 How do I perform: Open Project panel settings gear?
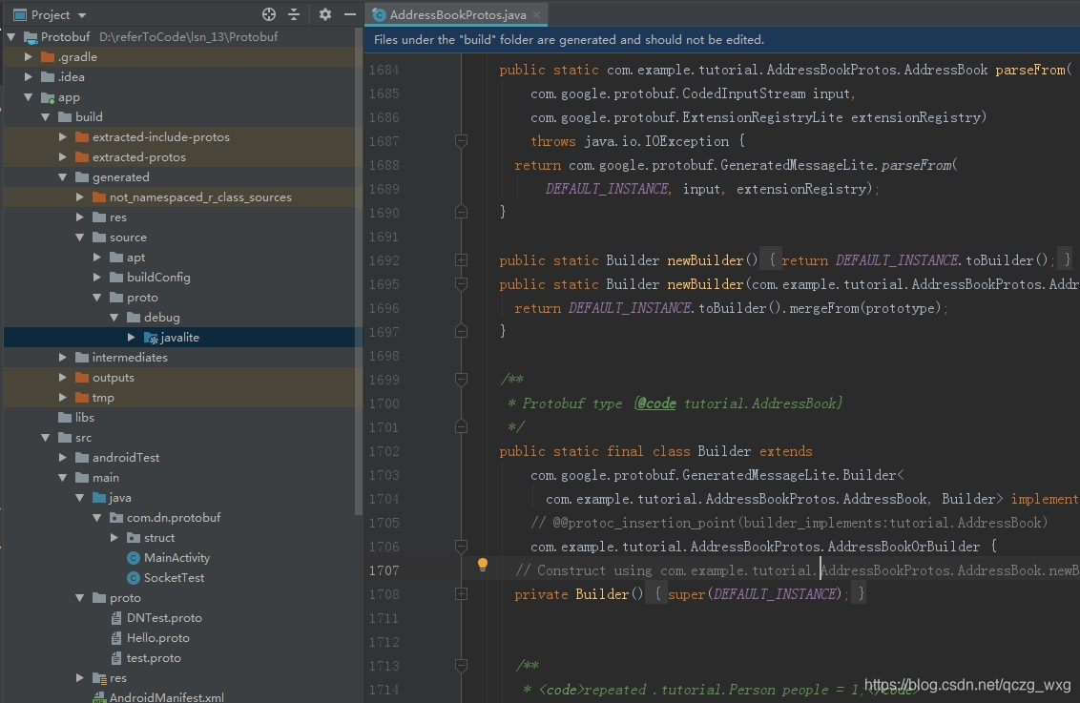pyautogui.click(x=325, y=14)
